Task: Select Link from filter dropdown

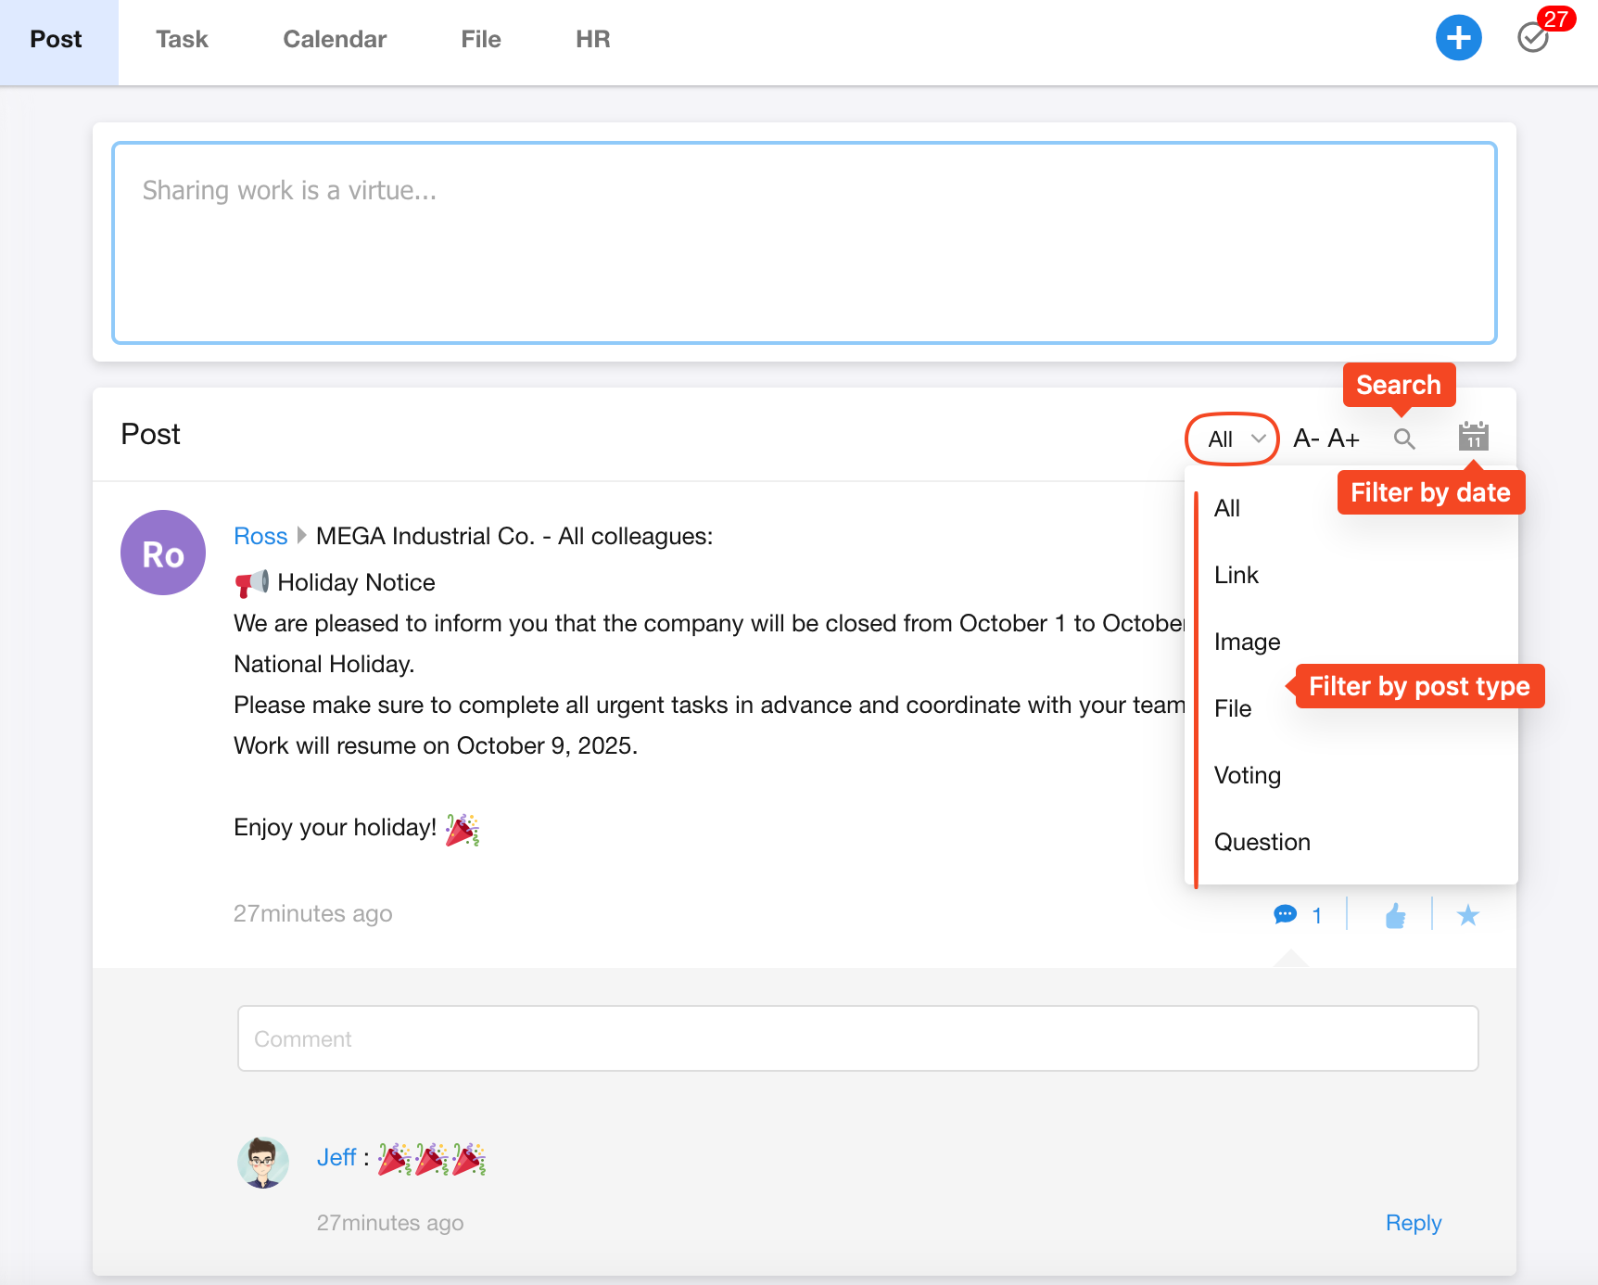Action: (1237, 575)
